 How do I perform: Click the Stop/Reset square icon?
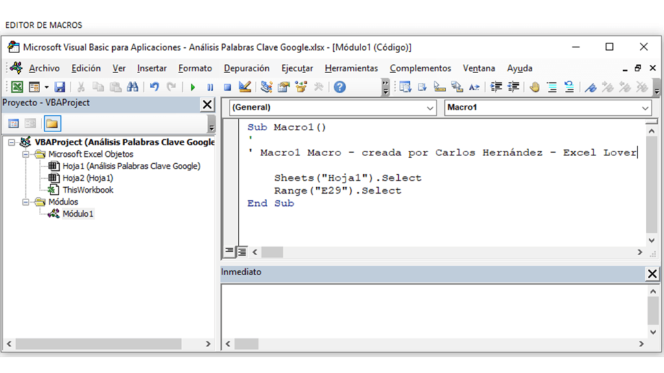227,87
